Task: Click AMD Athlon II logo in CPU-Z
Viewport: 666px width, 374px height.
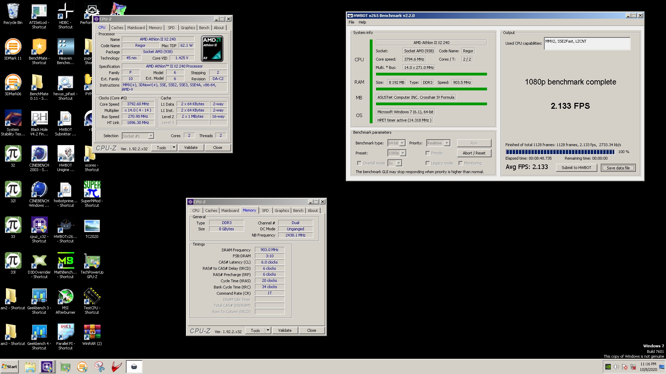Action: pos(212,49)
